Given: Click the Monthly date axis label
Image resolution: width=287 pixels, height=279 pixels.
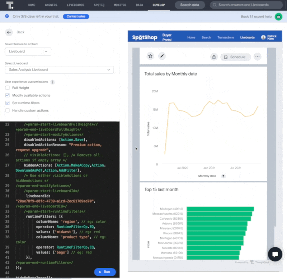Looking at the screenshot, I should pos(207,176).
